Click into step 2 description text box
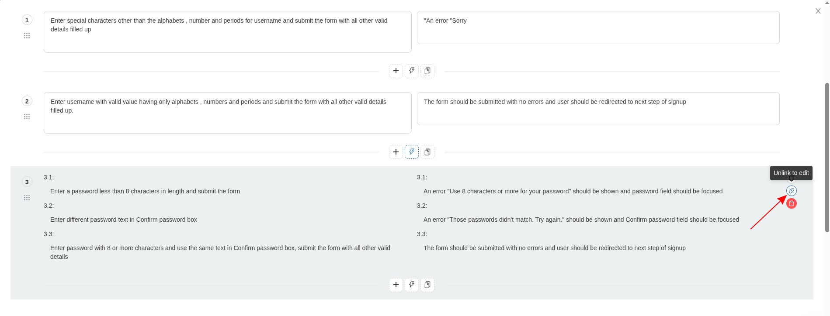The height and width of the screenshot is (316, 830). [228, 113]
